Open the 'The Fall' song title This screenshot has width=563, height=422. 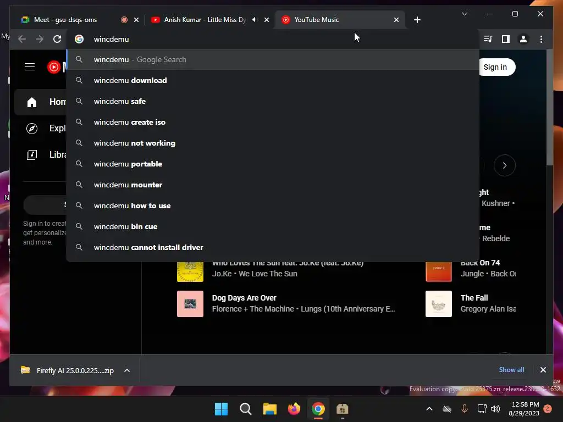point(474,298)
